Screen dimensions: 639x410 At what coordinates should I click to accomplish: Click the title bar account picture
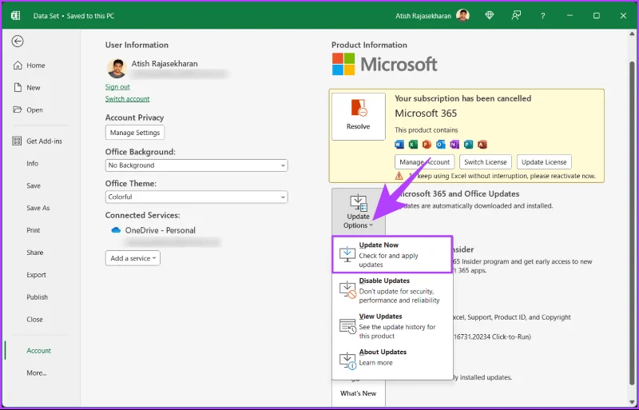(x=462, y=15)
